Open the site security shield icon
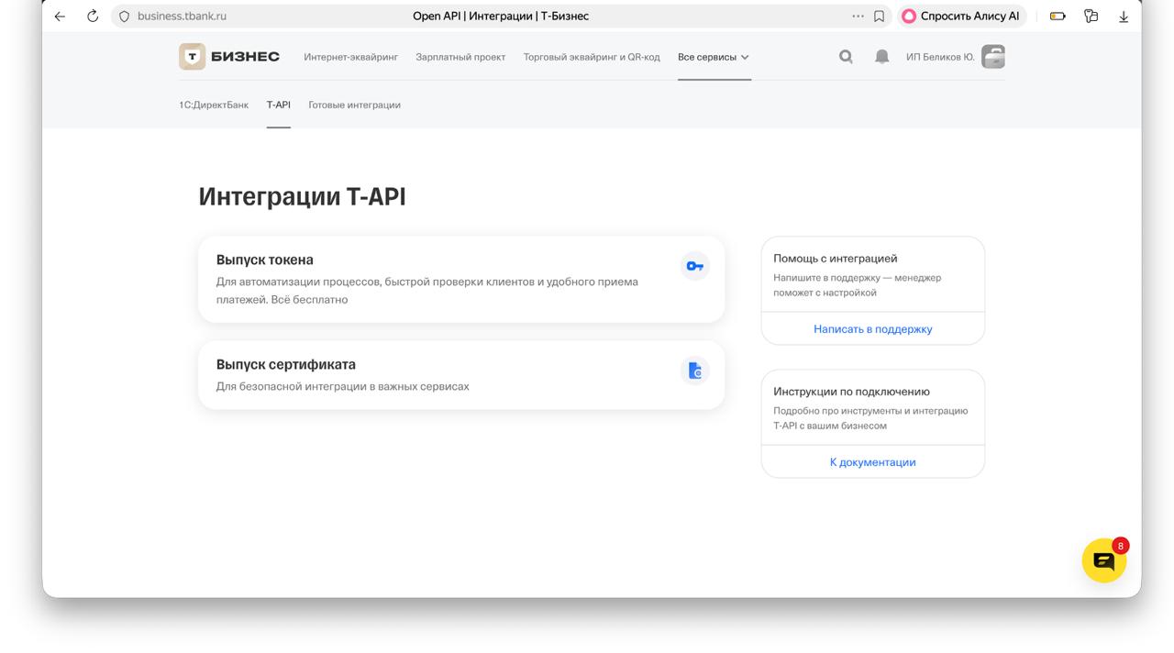The image size is (1174, 653). pos(125,16)
